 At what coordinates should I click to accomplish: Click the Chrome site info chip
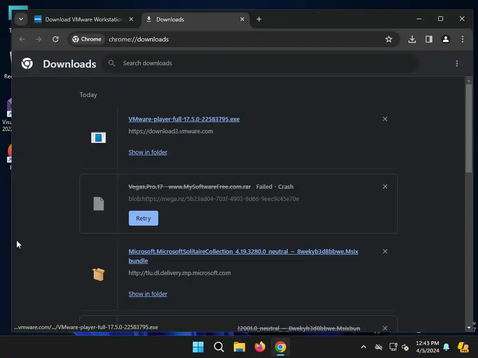click(87, 39)
